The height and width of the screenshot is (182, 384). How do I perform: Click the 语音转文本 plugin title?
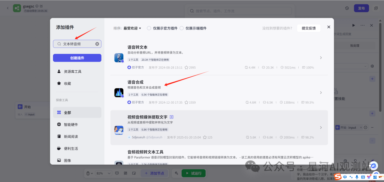tap(137, 47)
